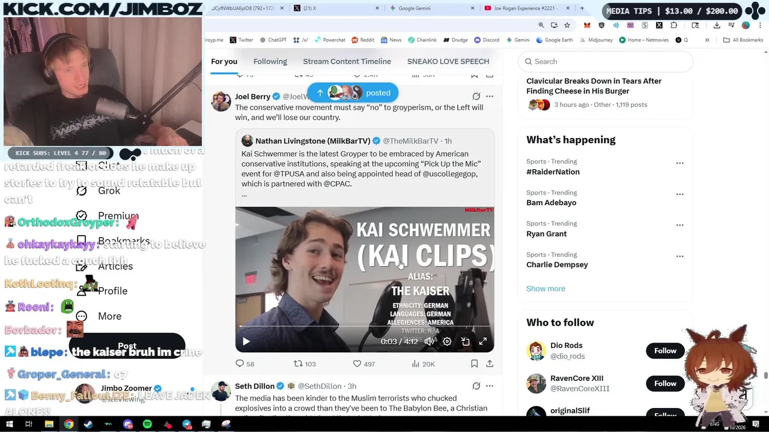Repost the Joel Berry post

[x=304, y=364]
